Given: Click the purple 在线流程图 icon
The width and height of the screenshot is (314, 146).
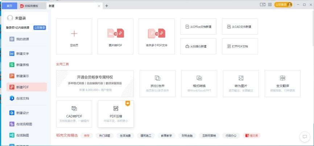Looking at the screenshot, I should click(x=12, y=124).
